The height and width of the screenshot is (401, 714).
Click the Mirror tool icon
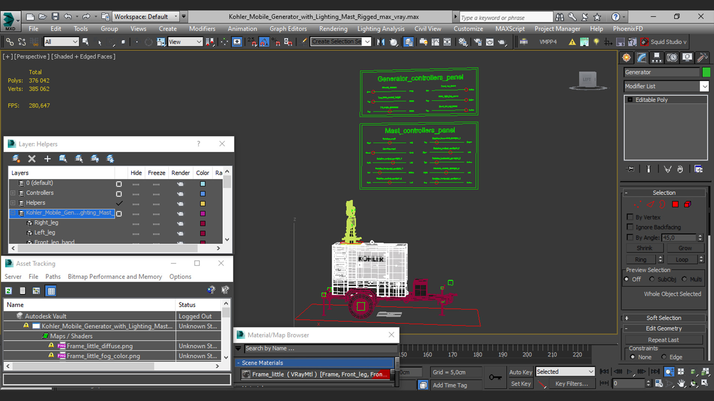380,42
